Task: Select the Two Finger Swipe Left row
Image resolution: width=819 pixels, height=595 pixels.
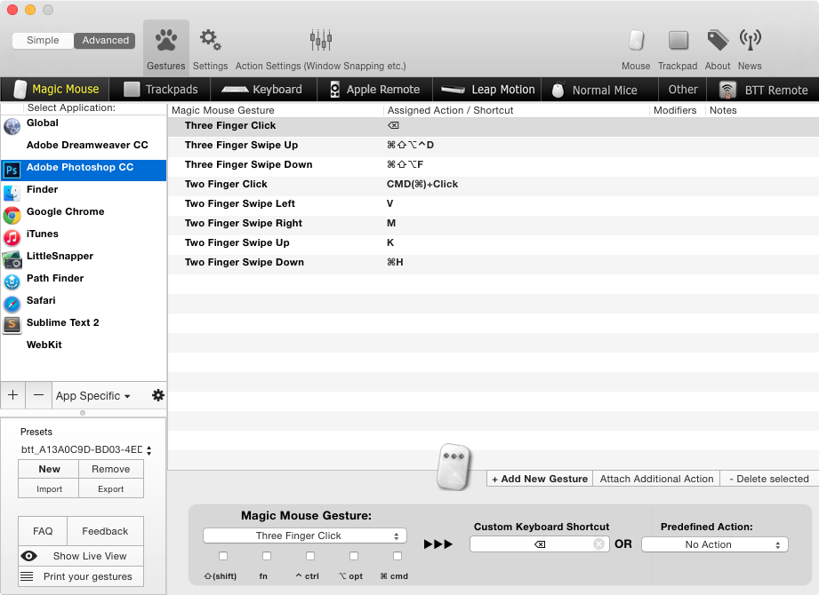Action: [493, 203]
